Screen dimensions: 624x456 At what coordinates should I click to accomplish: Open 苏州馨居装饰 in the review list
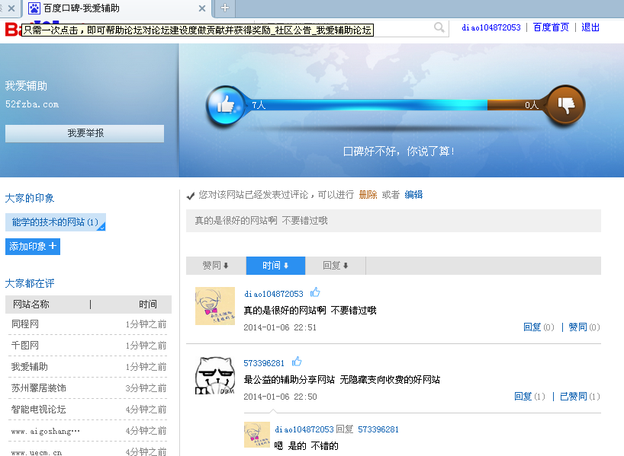(39, 388)
